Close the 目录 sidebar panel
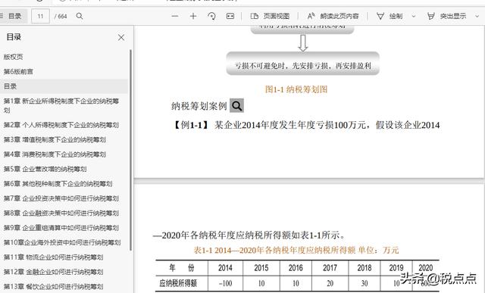Viewport: 485px width, 293px height. (x=121, y=38)
